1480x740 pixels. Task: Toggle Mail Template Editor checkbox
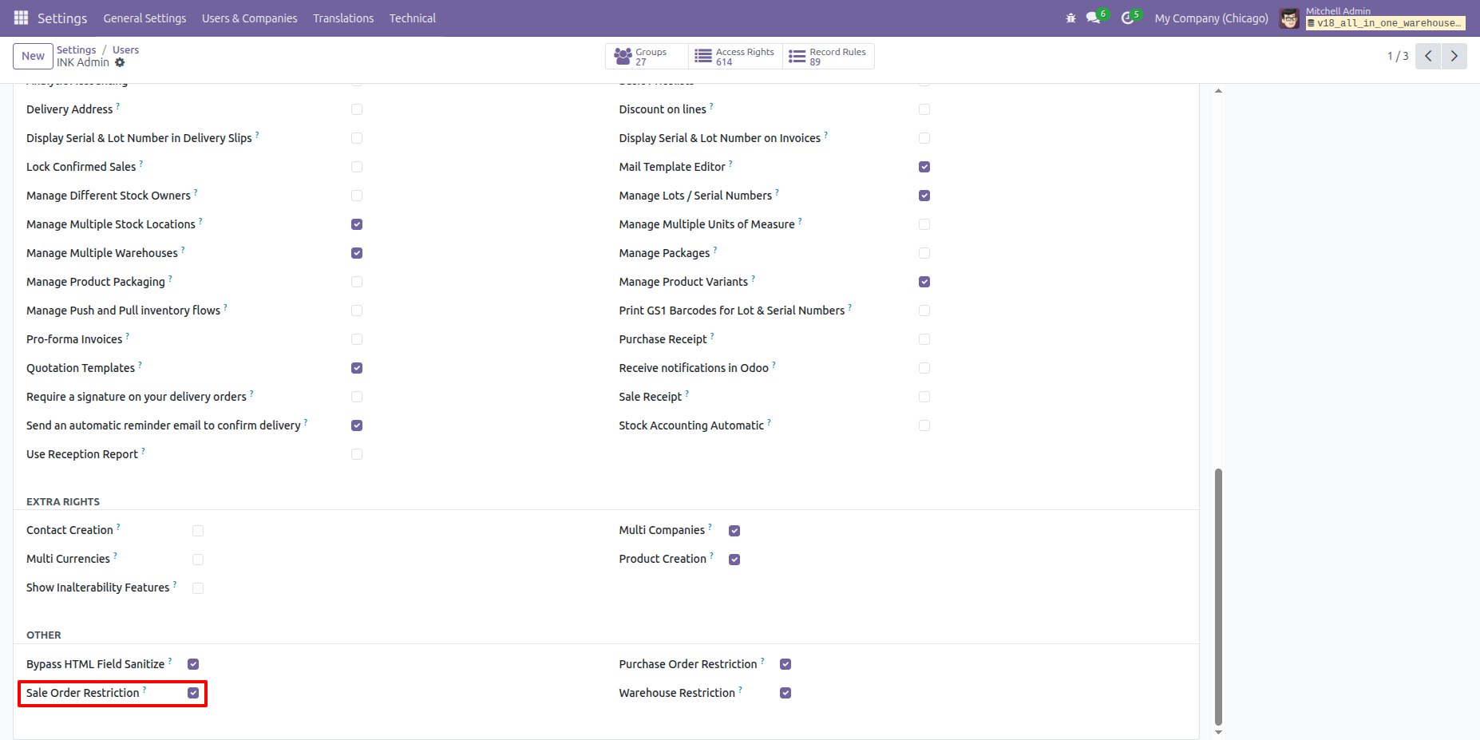pyautogui.click(x=924, y=167)
